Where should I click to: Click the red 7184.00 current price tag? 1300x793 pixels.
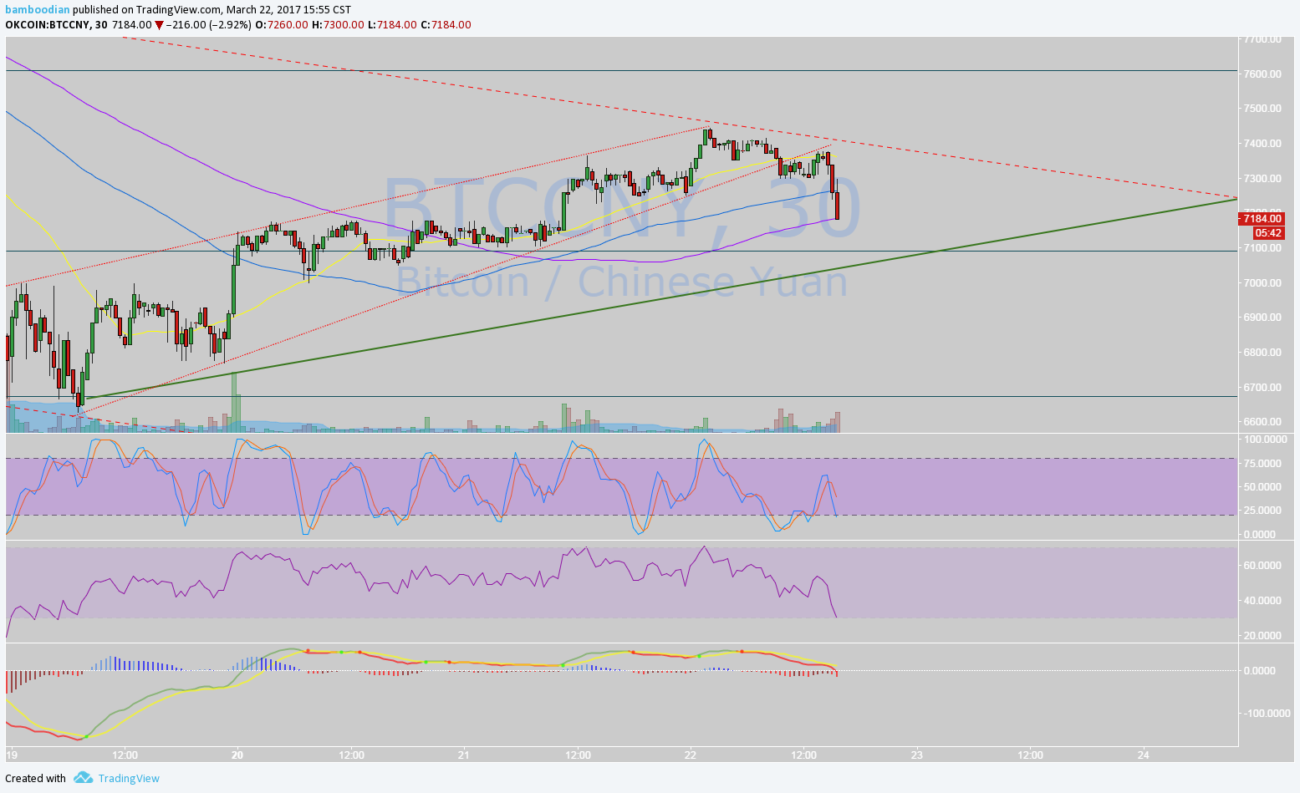pos(1262,219)
